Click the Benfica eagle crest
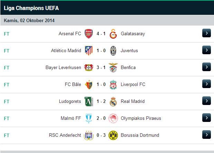Image resolution: width=214 pixels, height=153 pixels. 113,68
